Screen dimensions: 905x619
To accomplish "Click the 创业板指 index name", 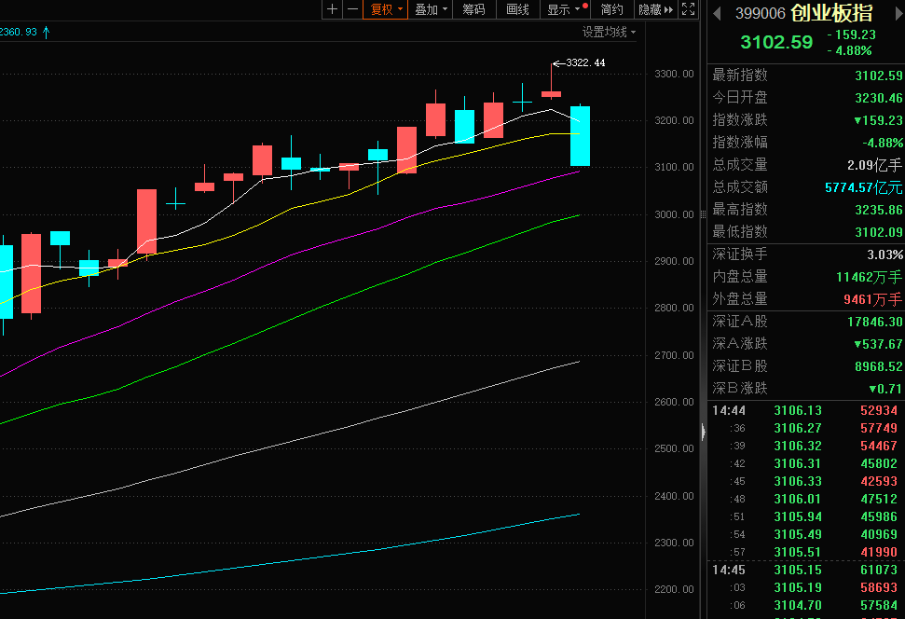I will (831, 13).
